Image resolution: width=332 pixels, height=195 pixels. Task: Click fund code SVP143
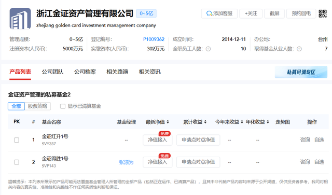pos(49,166)
